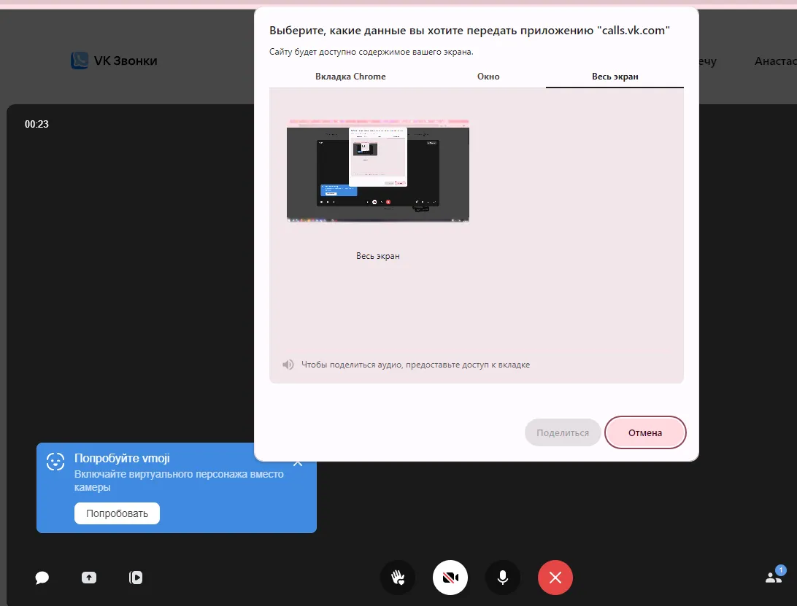Click the audio sharing hint text
The height and width of the screenshot is (606, 797).
[415, 365]
